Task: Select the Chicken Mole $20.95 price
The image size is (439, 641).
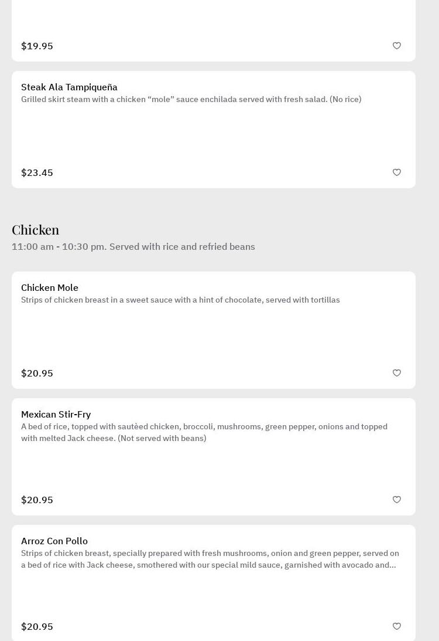Action: (37, 373)
